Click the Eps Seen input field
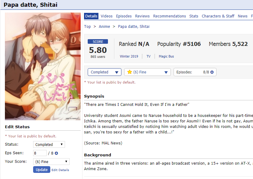This screenshot has height=179, width=253. 40,153
